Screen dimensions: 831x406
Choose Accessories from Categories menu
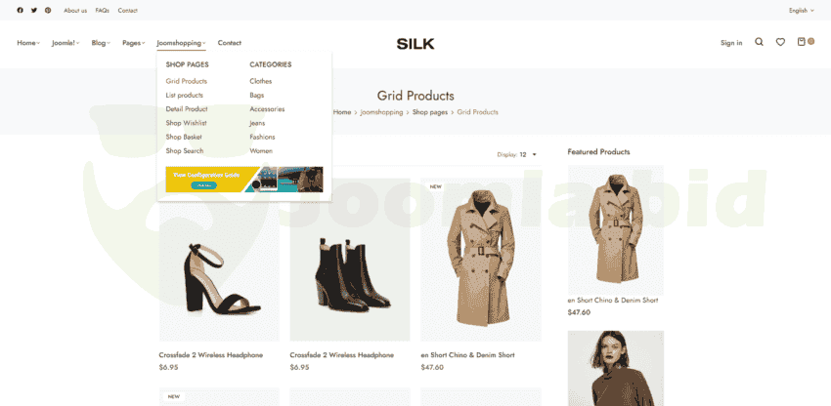click(x=267, y=109)
